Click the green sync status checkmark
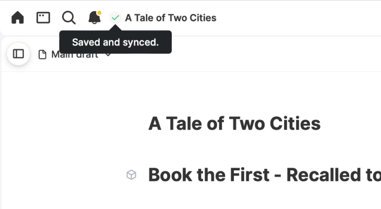The image size is (381, 209). [x=115, y=18]
